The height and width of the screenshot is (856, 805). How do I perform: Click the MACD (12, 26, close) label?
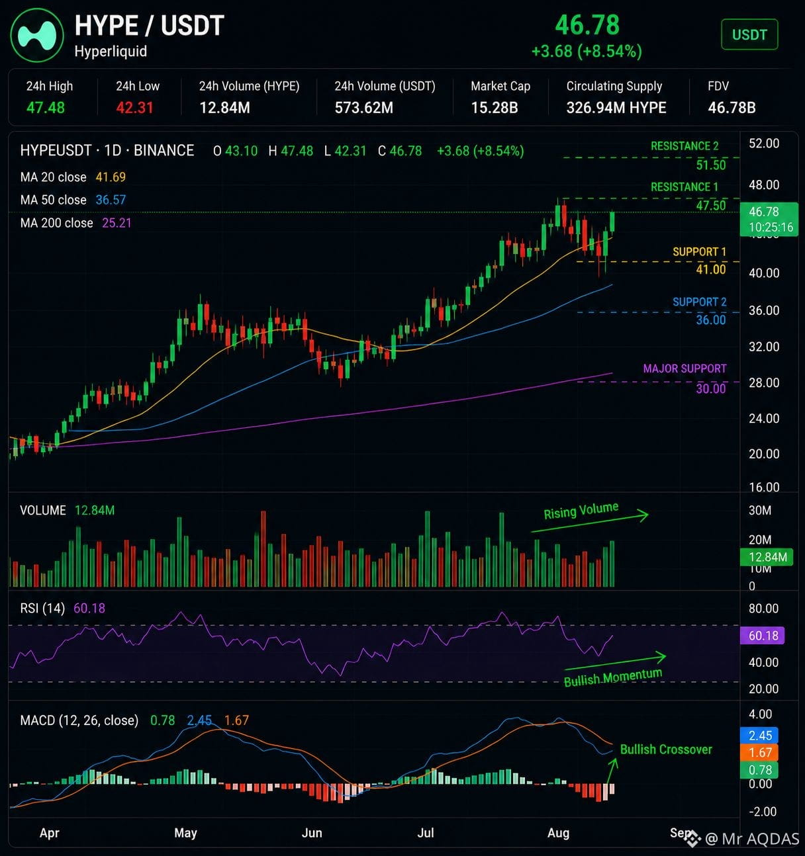pyautogui.click(x=79, y=720)
